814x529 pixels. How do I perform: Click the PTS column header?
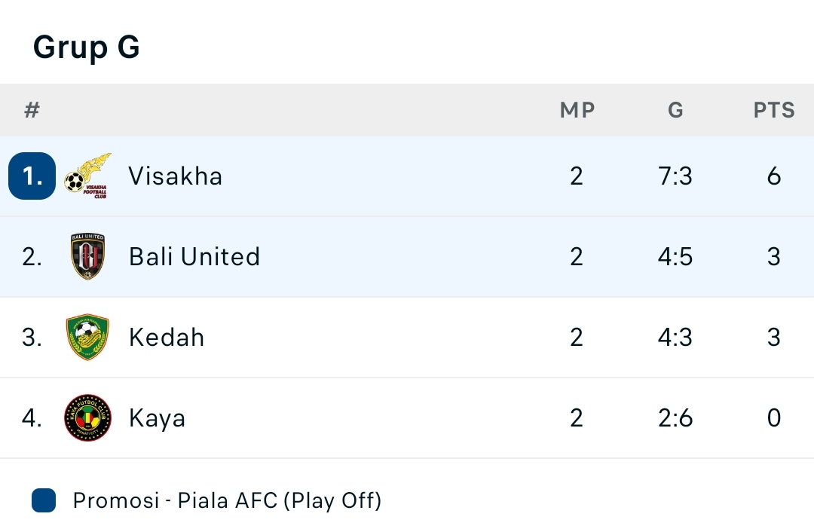click(x=774, y=110)
